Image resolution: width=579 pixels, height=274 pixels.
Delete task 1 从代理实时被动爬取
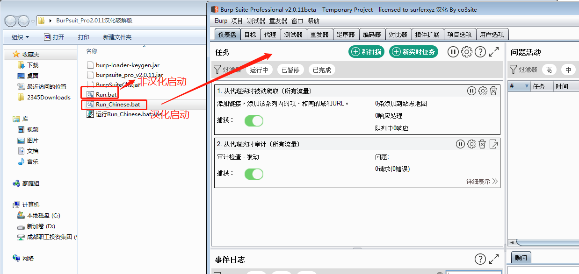493,91
